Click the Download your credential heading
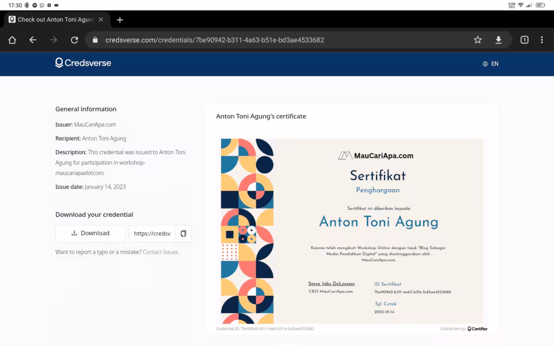This screenshot has height=346, width=554. [x=94, y=215]
